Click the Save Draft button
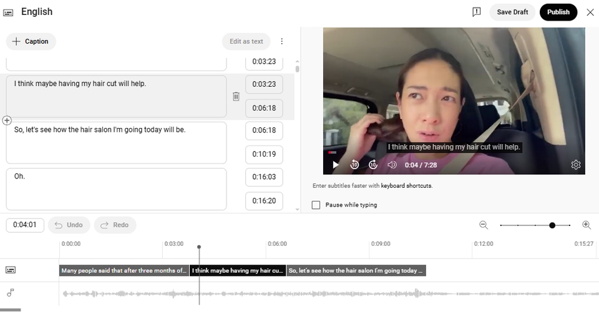 512,12
